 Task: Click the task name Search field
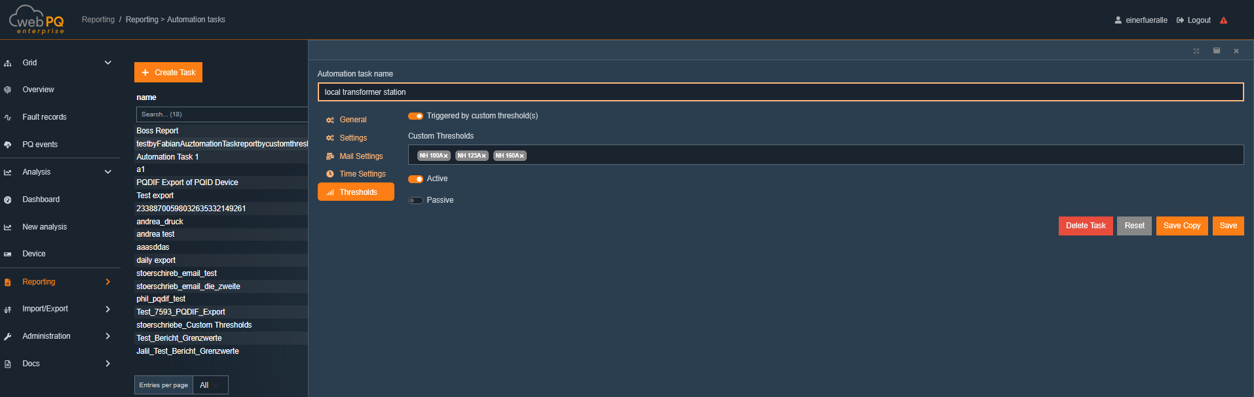click(x=222, y=114)
